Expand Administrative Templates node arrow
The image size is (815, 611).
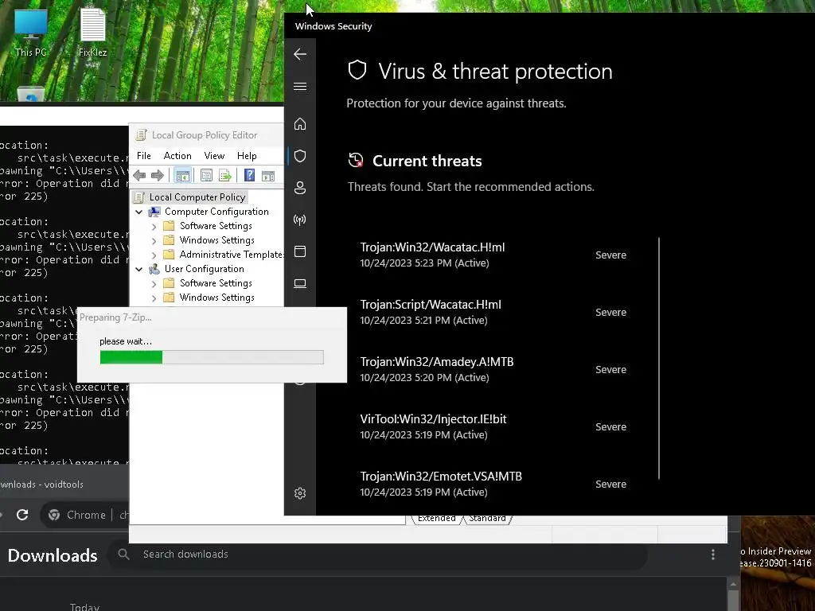pos(154,255)
